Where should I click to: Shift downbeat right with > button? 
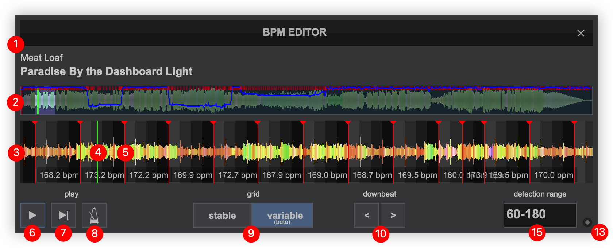coord(393,215)
